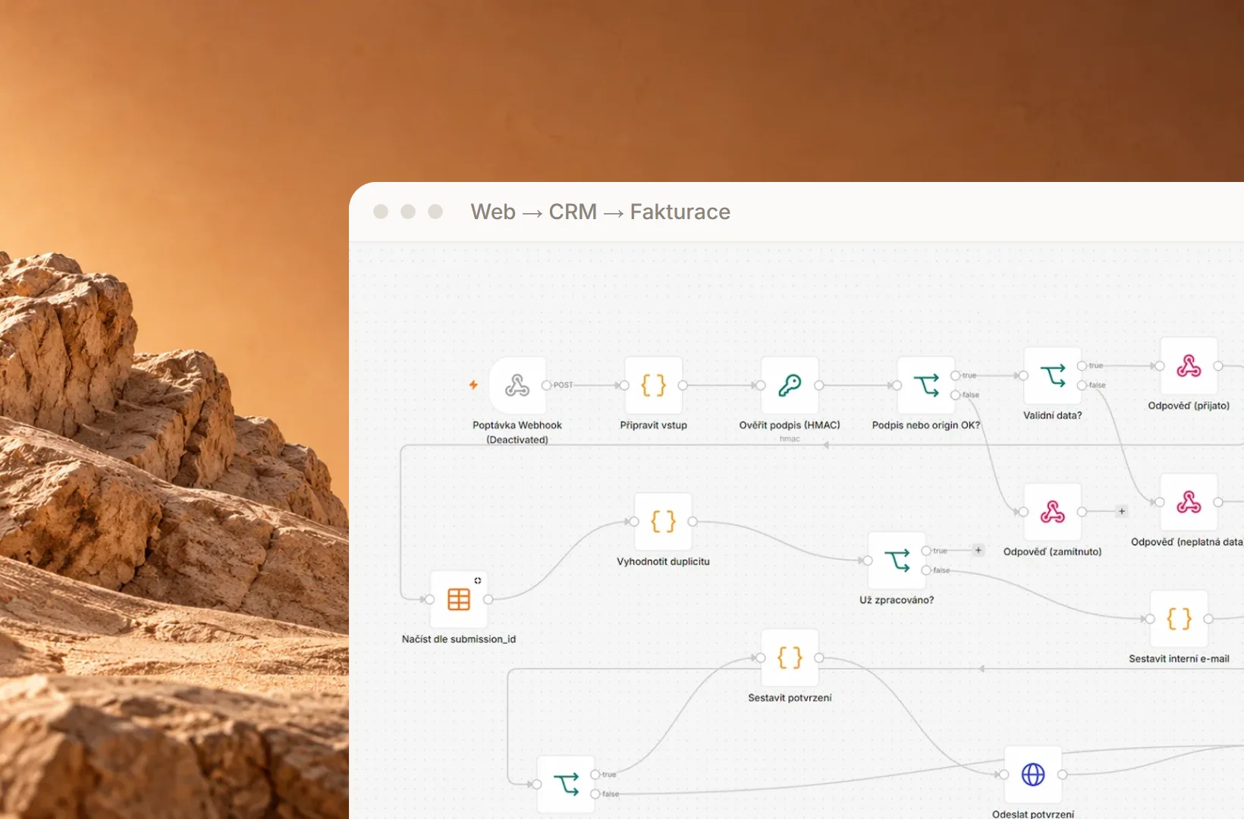Open the Připravit vstup code node
The width and height of the screenshot is (1244, 819).
coord(653,385)
